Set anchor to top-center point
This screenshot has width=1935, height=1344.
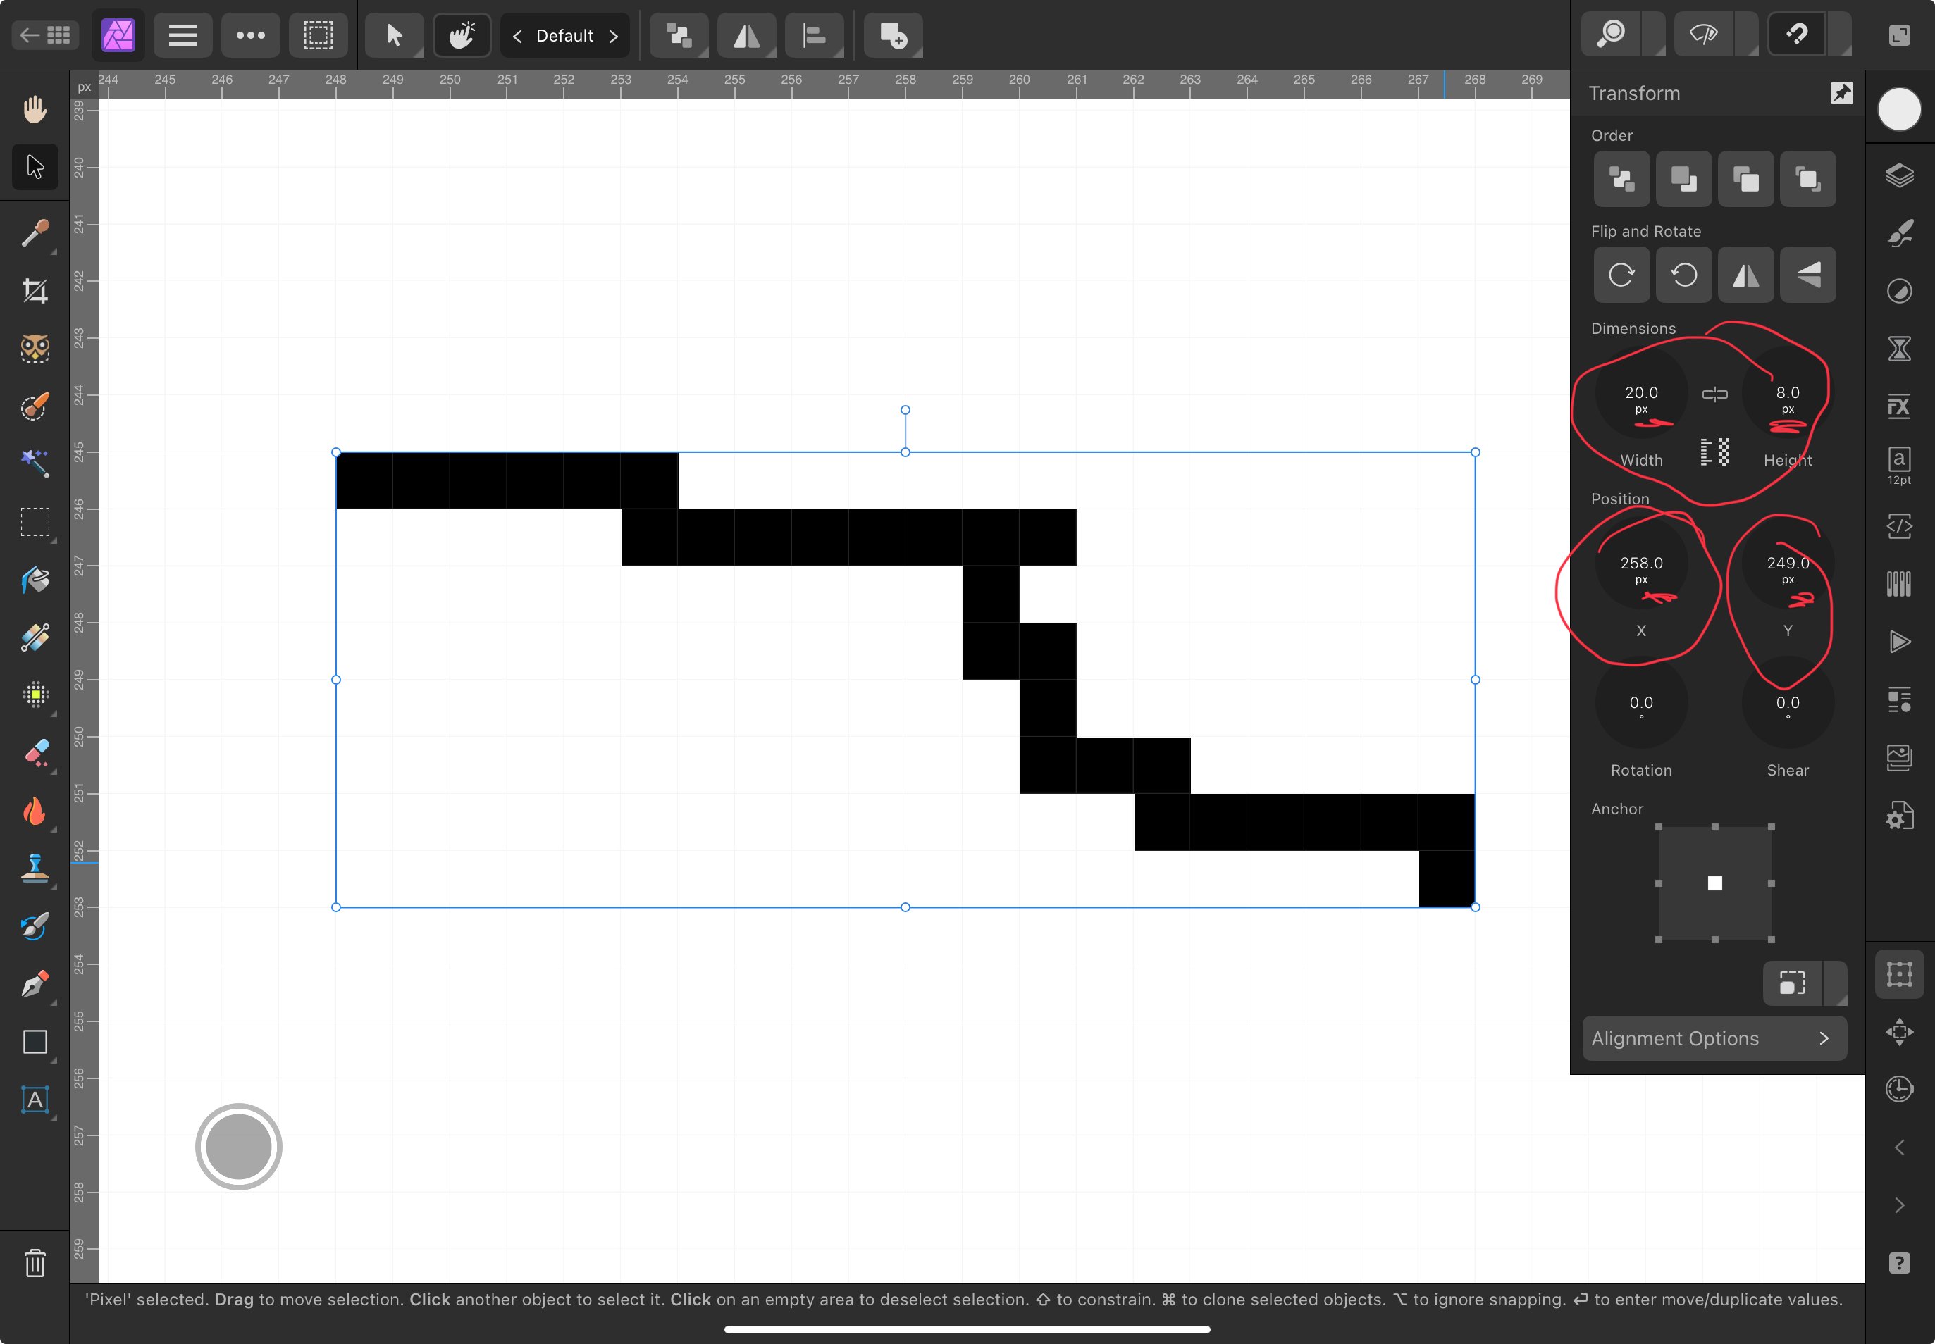pos(1714,827)
